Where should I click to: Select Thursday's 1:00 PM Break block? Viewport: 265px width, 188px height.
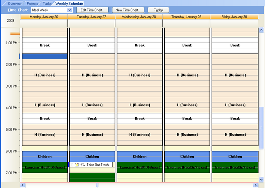(x=187, y=45)
